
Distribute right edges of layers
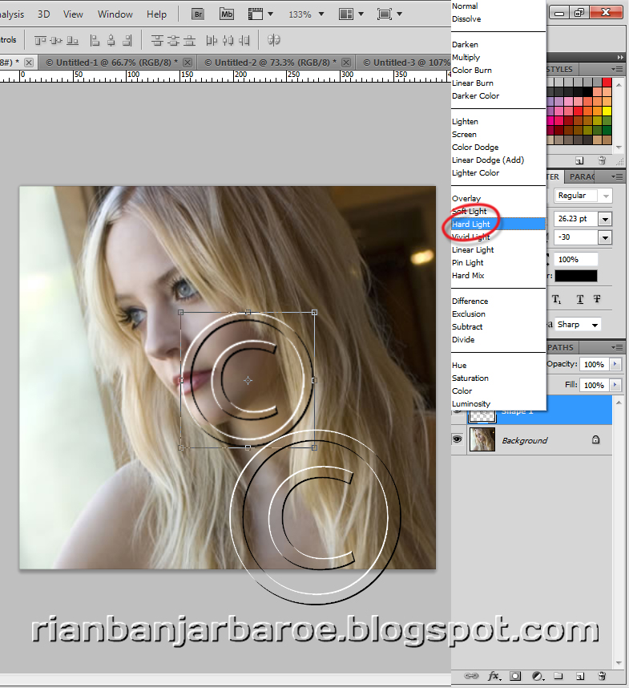click(244, 41)
